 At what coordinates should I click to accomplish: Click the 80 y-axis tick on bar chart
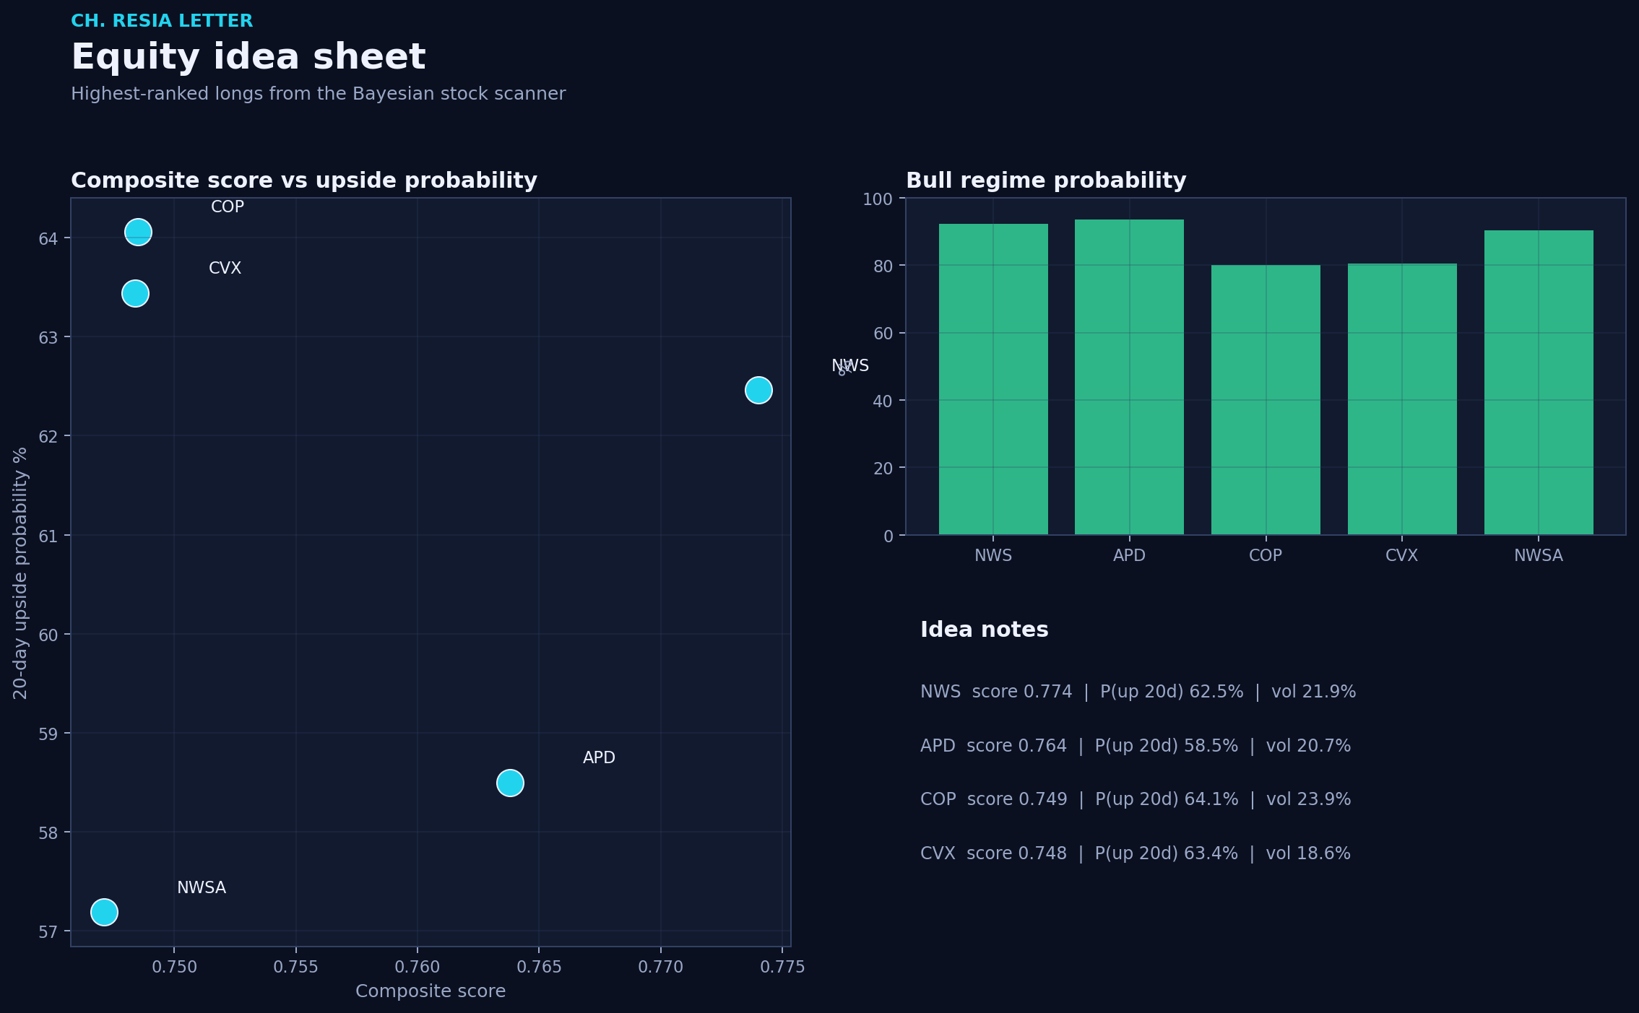(883, 266)
